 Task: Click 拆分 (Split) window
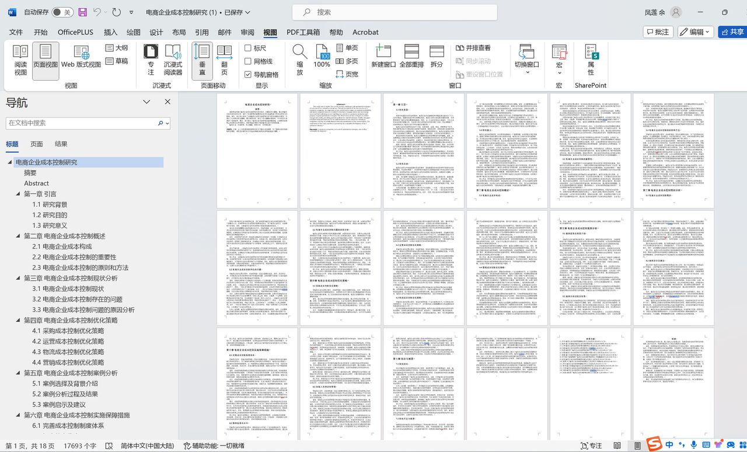[x=437, y=57]
